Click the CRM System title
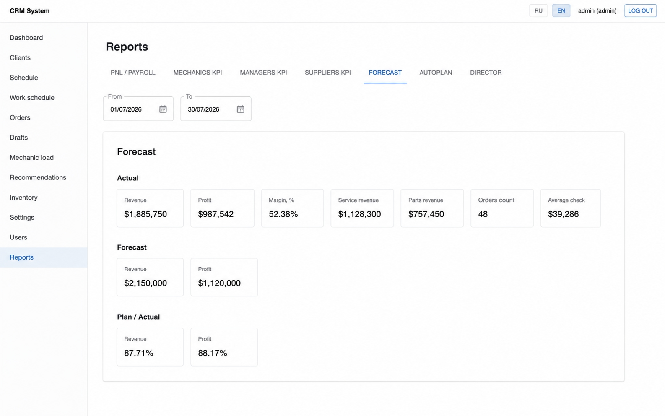Viewport: 665px width, 416px height. click(29, 11)
